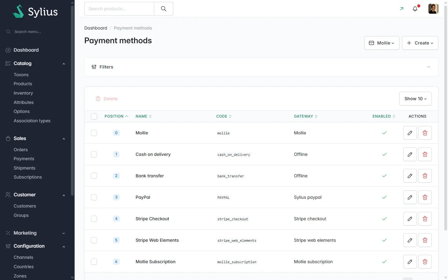Focus the Search products field

(119, 9)
